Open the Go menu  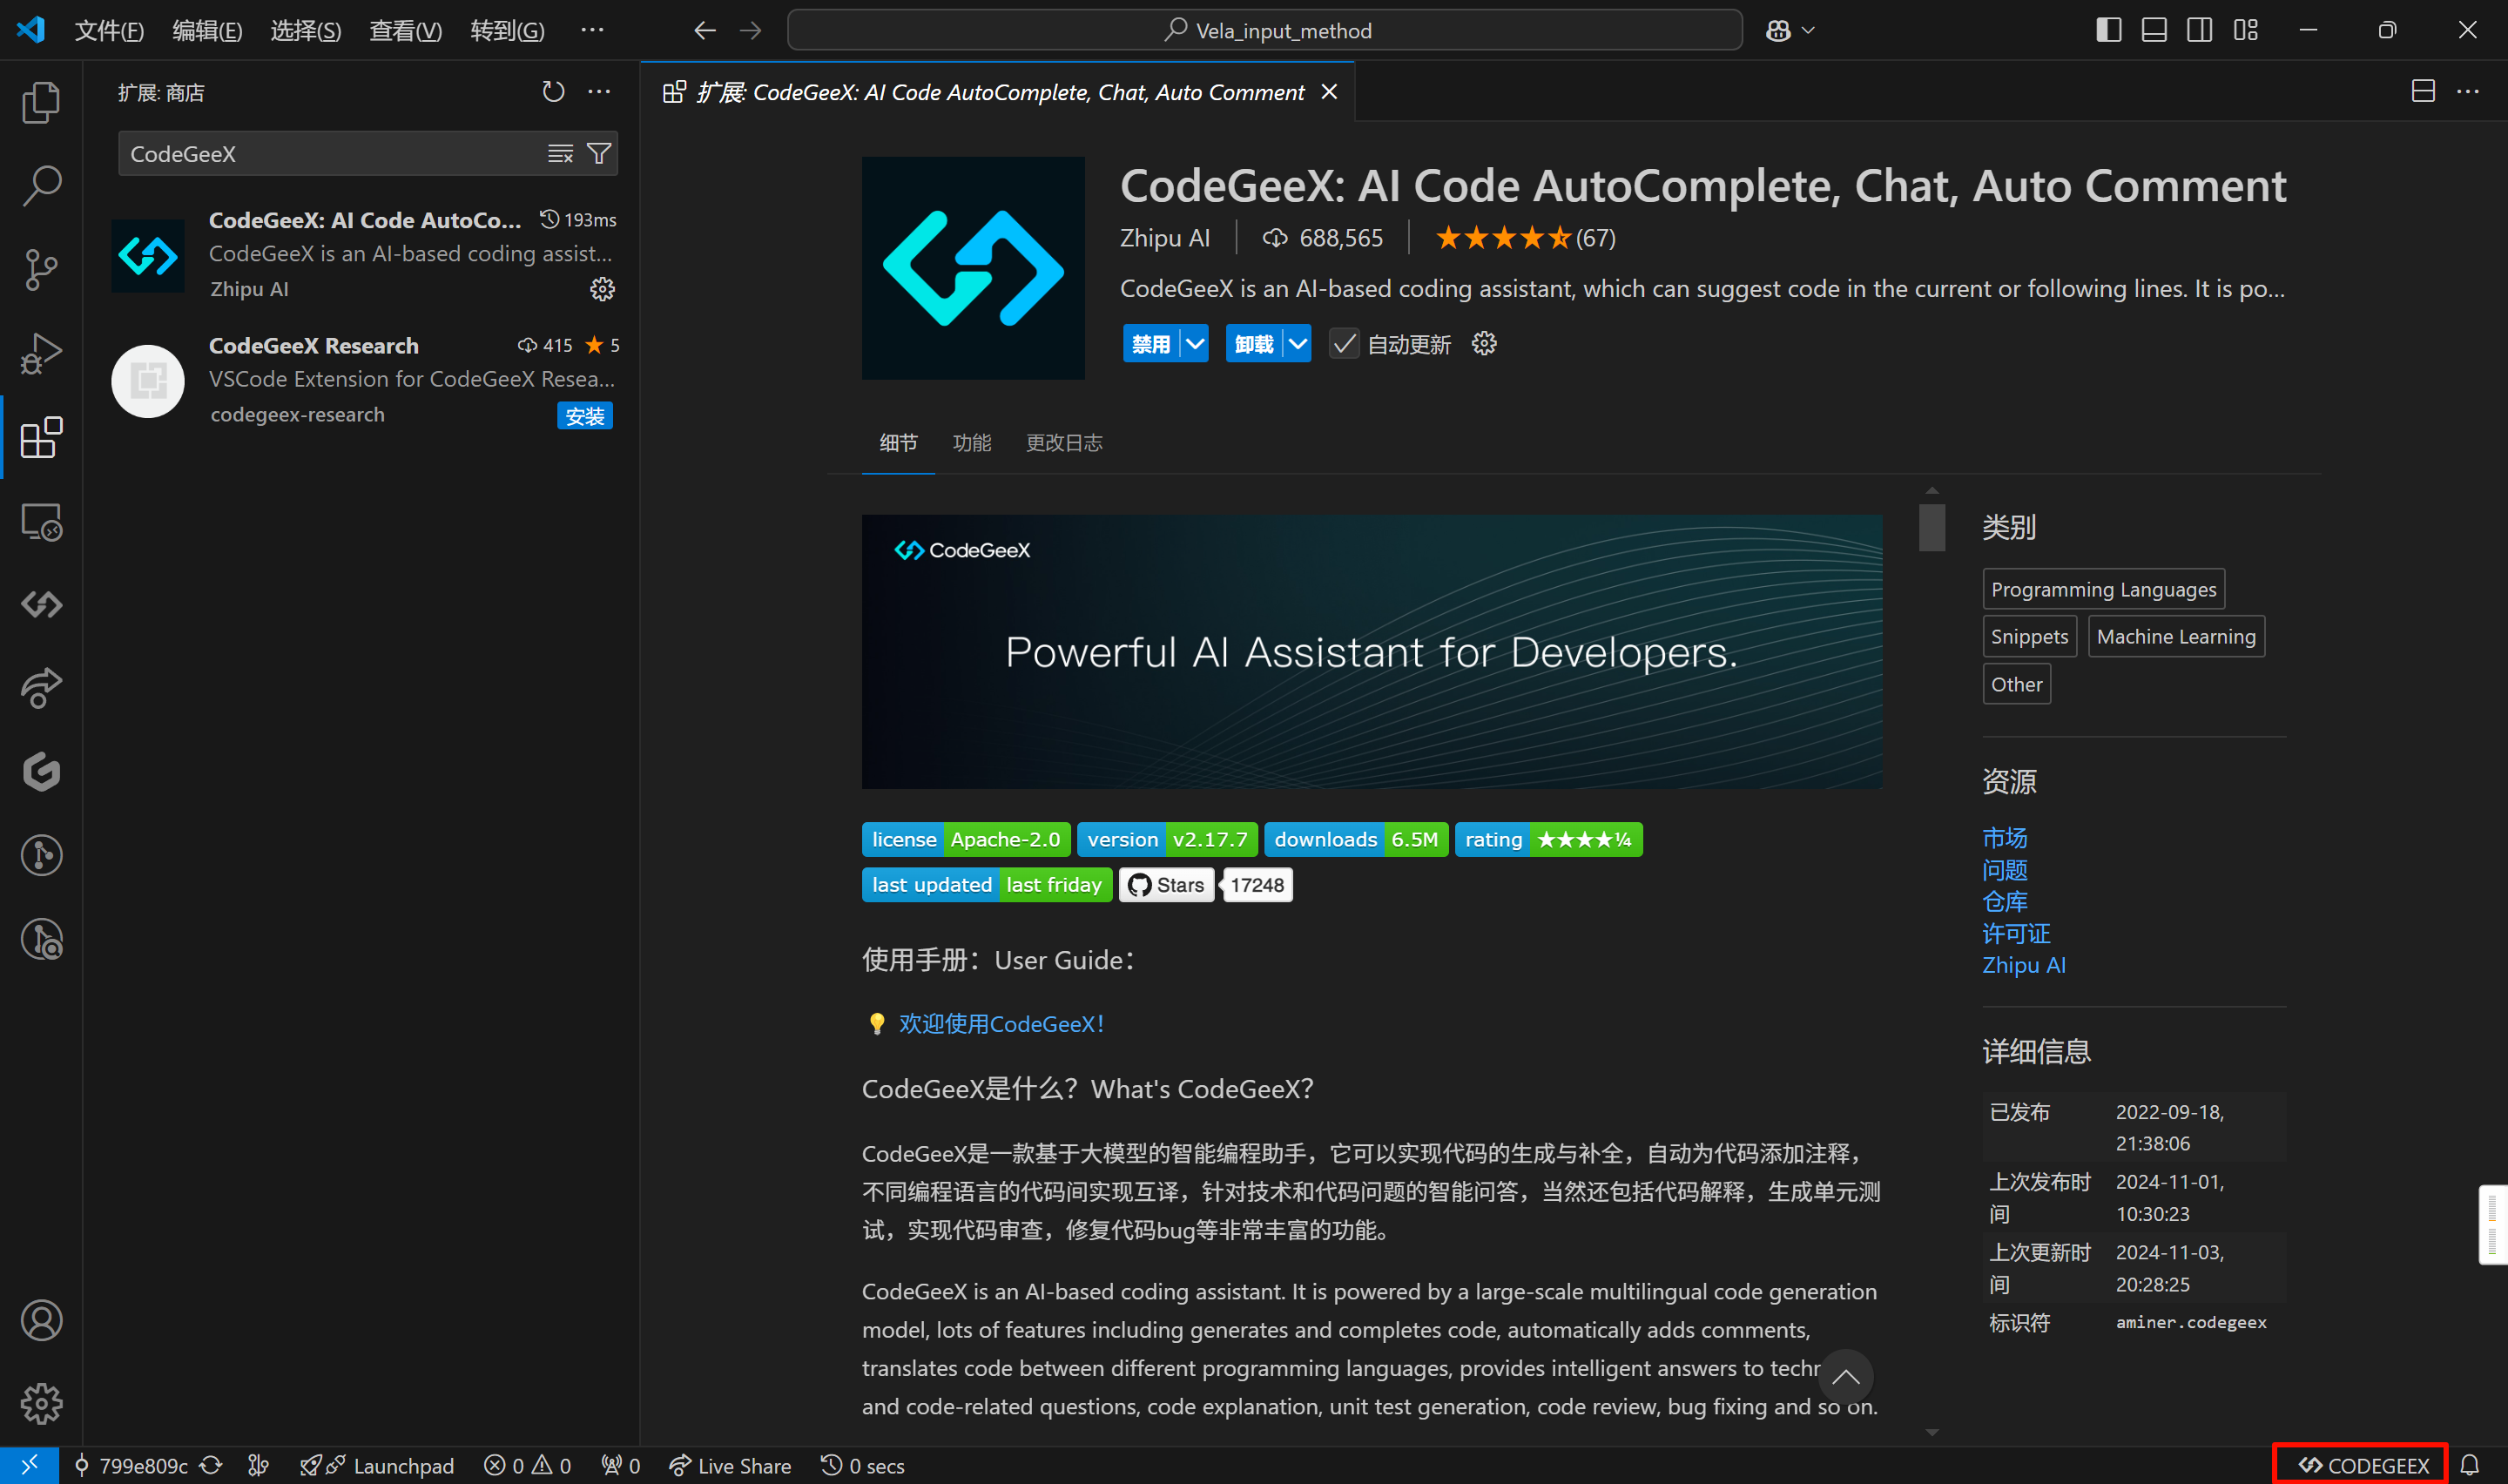507,31
